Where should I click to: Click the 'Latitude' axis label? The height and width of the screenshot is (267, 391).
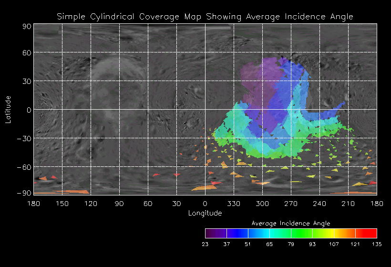8,110
